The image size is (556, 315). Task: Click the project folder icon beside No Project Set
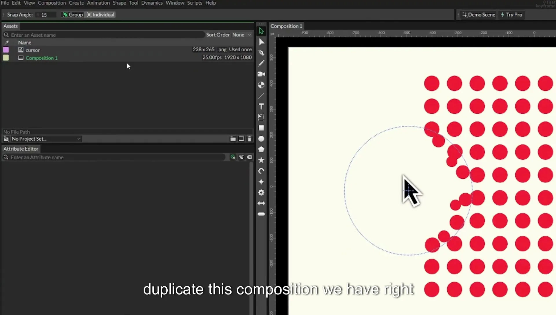tap(6, 139)
